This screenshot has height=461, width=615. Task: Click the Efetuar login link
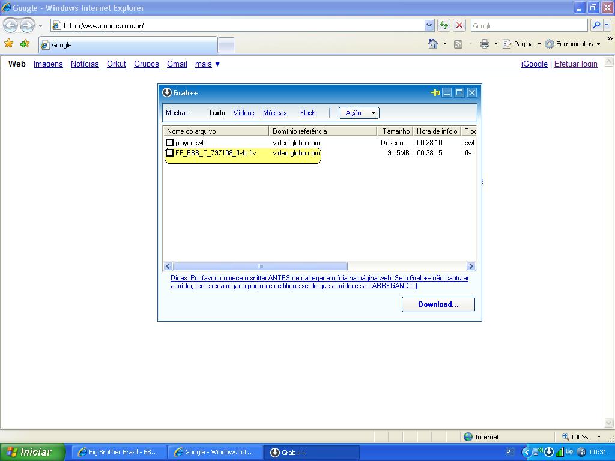click(576, 64)
